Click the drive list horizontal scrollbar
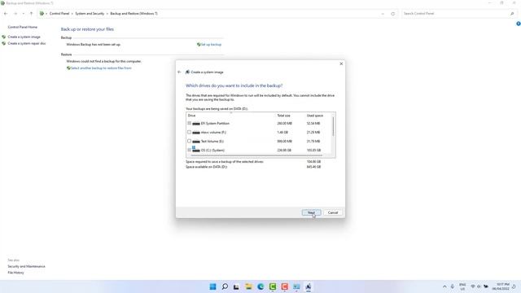 click(256, 155)
